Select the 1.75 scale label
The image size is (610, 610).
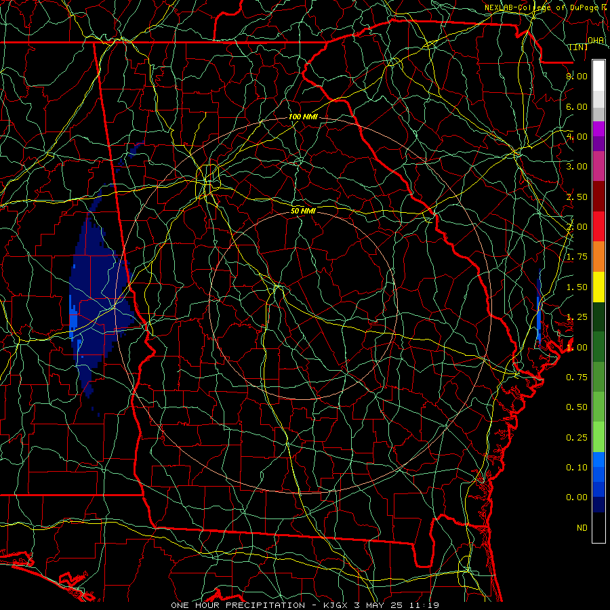pyautogui.click(x=577, y=257)
